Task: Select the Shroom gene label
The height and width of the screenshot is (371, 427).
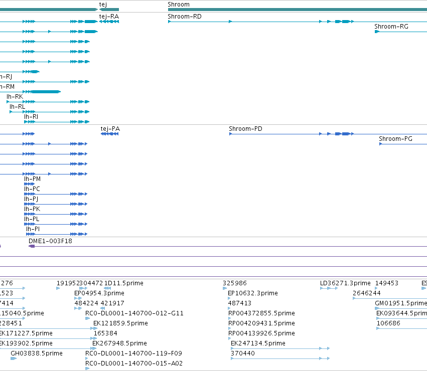Action: [x=179, y=5]
